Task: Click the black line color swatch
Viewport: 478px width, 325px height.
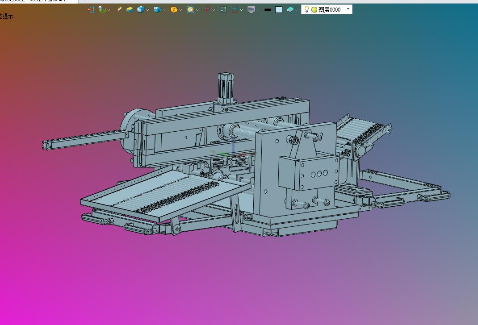Action: tap(268, 10)
